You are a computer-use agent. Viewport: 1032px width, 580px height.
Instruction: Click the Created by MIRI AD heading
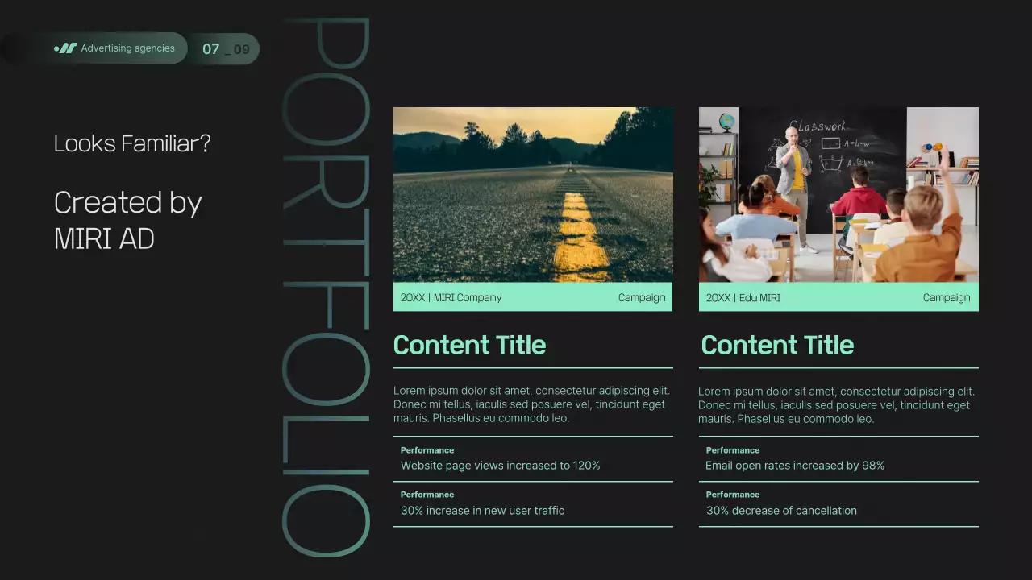[127, 220]
